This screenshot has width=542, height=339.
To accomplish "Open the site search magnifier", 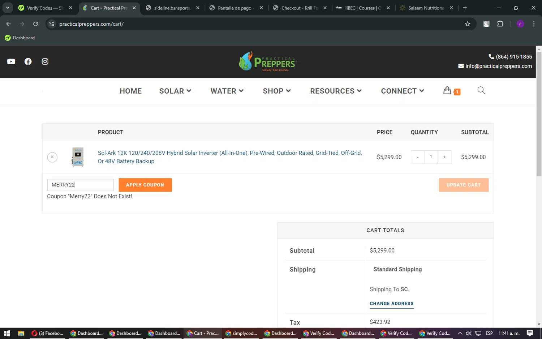I will point(481,90).
